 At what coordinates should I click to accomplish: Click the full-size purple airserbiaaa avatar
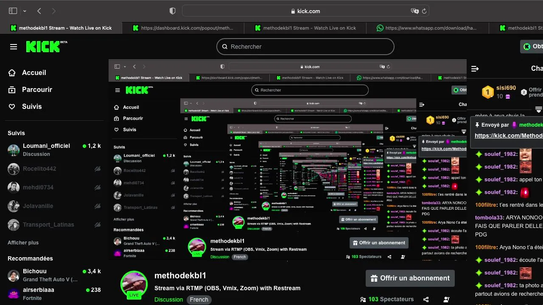[14, 294]
